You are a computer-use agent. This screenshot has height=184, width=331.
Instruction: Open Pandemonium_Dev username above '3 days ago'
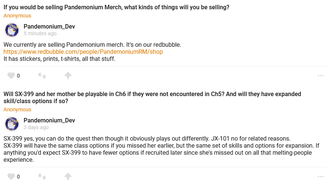(x=49, y=120)
